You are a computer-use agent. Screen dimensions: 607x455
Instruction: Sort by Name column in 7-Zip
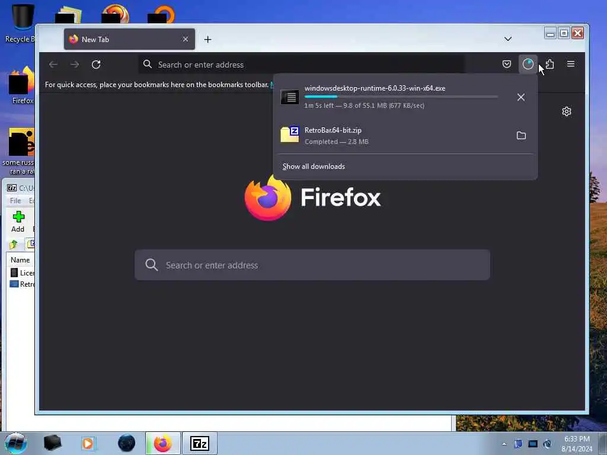[20, 260]
